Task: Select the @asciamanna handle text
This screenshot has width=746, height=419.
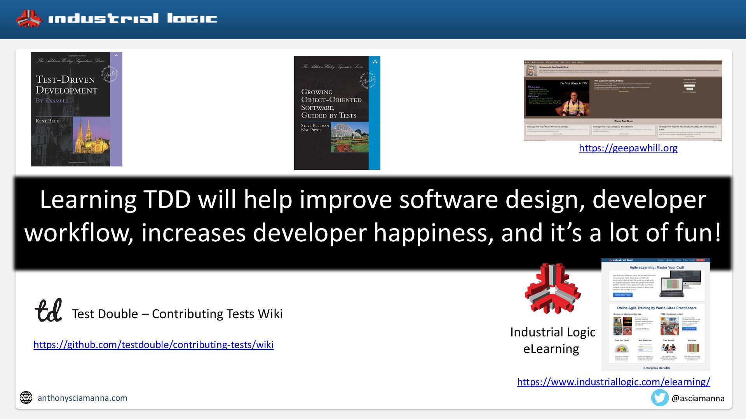Action: point(698,398)
